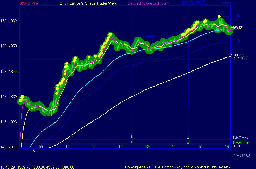Select the 4349.74 white line value
256x169 pixels.
click(236, 55)
